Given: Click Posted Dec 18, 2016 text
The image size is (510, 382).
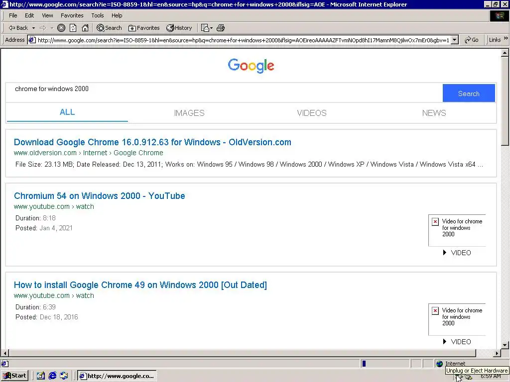Looking at the screenshot, I should tap(46, 317).
